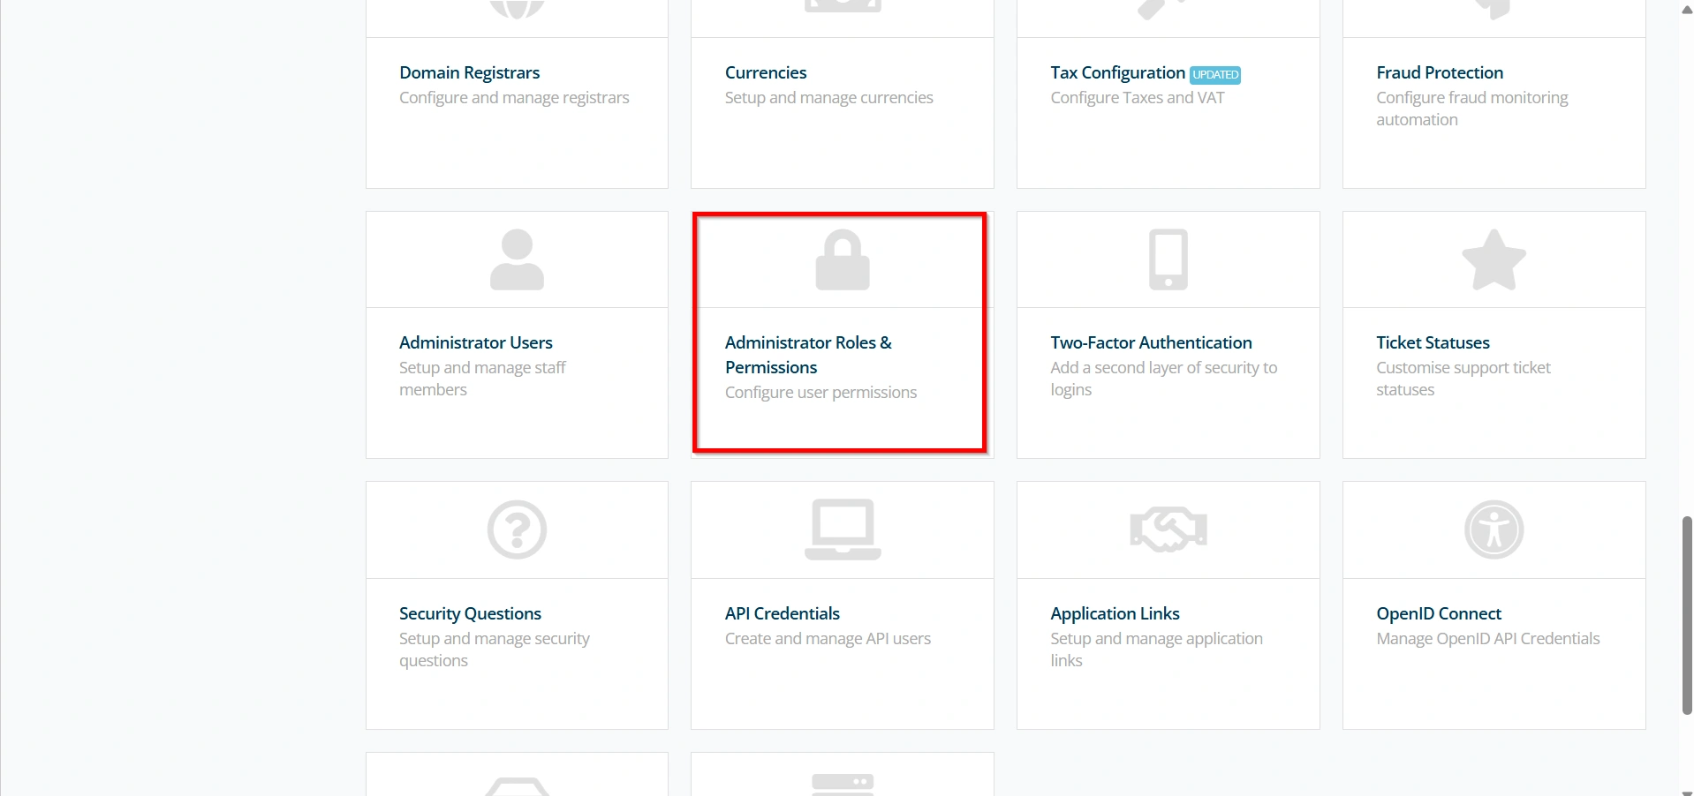Click the padlock icon for Administrator Roles
This screenshot has width=1694, height=796.
842,259
